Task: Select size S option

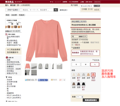Action: click(76, 64)
